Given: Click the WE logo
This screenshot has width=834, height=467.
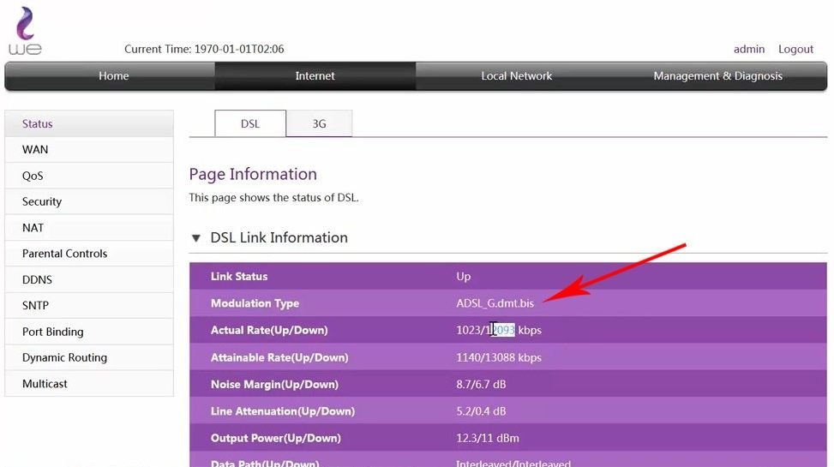Looking at the screenshot, I should (25, 30).
